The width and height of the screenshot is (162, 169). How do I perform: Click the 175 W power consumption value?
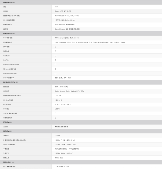(57, 136)
